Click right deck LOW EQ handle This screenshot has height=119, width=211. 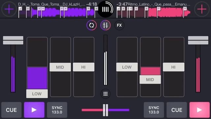pyautogui.click(x=127, y=67)
